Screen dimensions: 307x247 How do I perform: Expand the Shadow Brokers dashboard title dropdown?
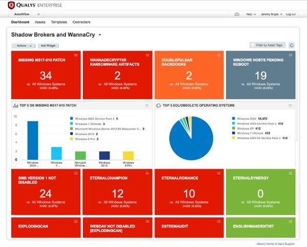tap(100, 35)
